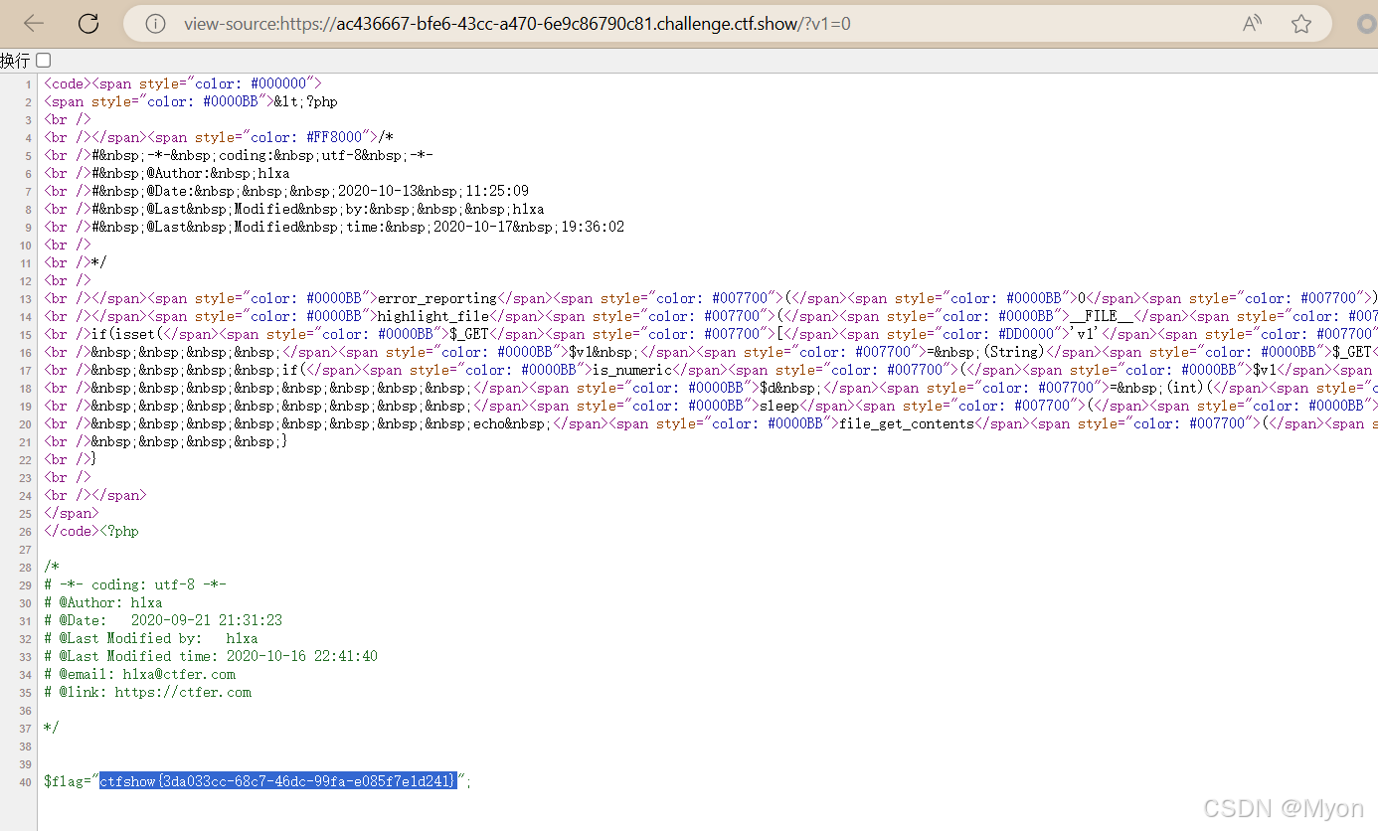Image resolution: width=1378 pixels, height=831 pixels.
Task: Open site information icon in address bar
Action: tap(155, 24)
